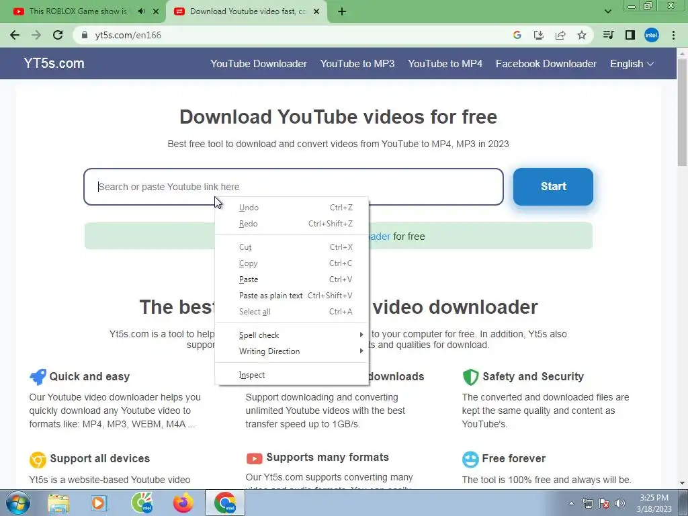Select Paste as plain text
The width and height of the screenshot is (688, 516).
coord(292,296)
